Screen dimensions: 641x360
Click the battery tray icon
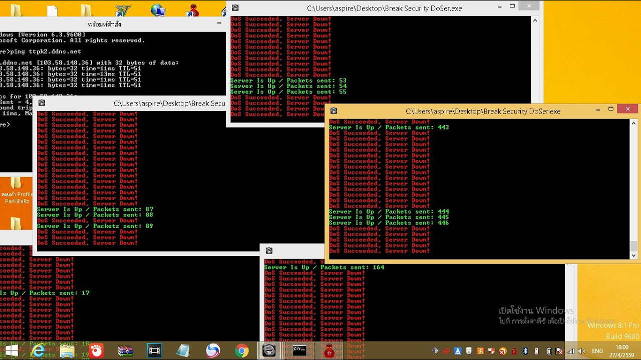pos(549,351)
